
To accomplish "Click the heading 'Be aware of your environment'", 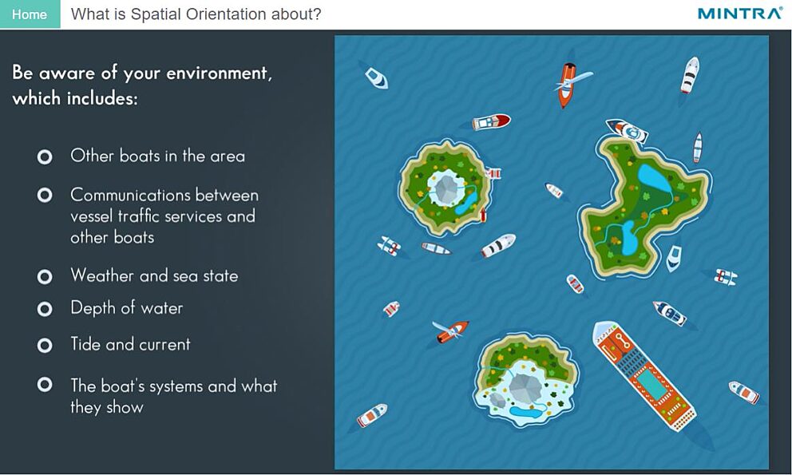I will click(142, 85).
